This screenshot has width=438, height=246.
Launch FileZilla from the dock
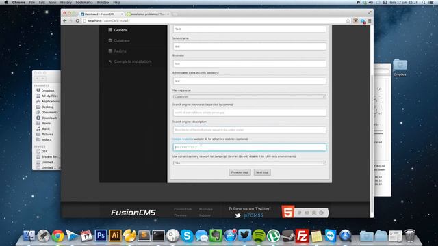(x=302, y=236)
